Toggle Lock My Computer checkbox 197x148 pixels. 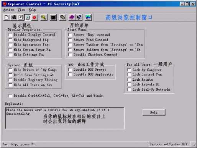click(129, 70)
